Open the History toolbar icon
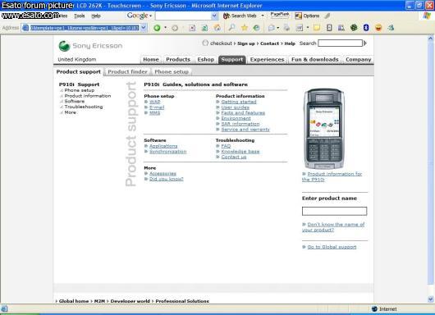This screenshot has width=435, height=315. [257, 28]
